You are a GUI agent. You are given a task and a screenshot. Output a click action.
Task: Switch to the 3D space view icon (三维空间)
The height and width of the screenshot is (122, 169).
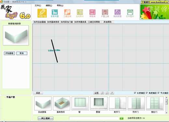(x=67, y=13)
